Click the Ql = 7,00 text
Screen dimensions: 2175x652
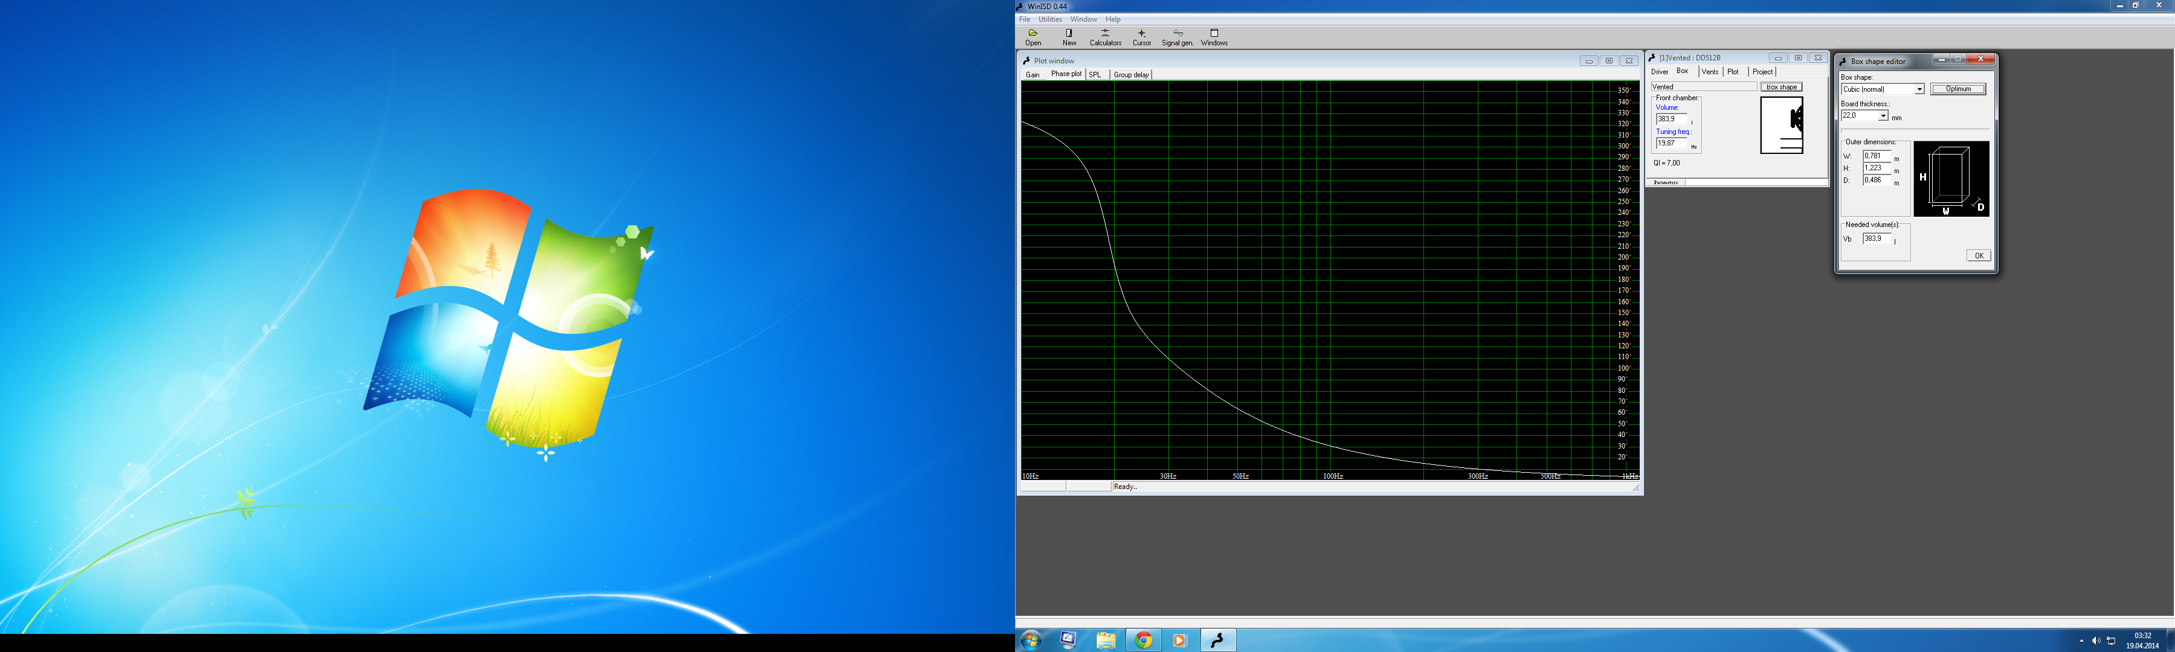click(x=1667, y=163)
